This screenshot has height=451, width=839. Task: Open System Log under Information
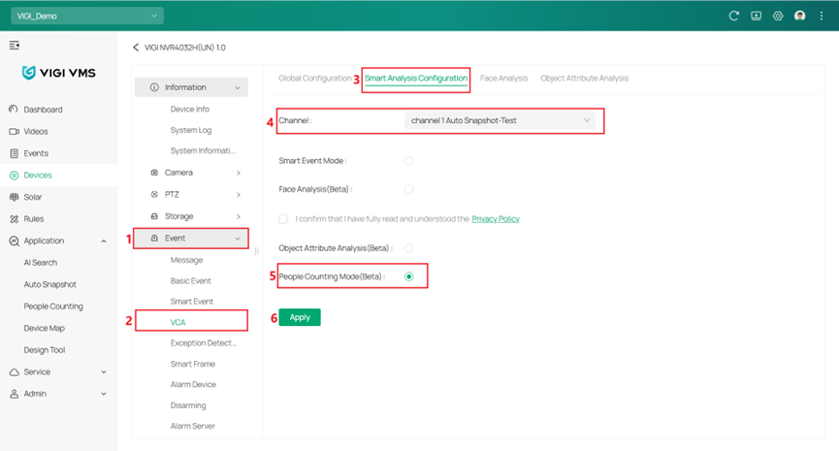(x=190, y=130)
